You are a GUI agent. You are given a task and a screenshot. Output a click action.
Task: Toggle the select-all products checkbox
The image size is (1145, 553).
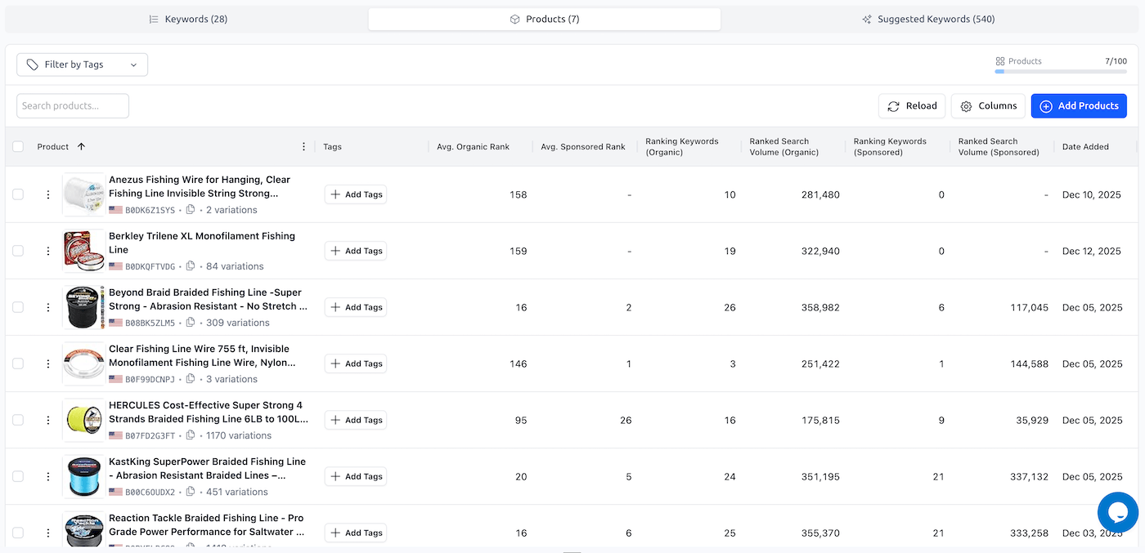point(18,147)
